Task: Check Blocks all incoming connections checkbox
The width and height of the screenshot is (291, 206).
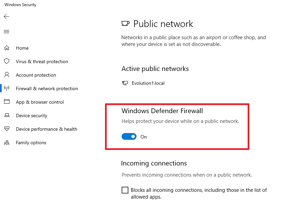Action: (x=125, y=190)
